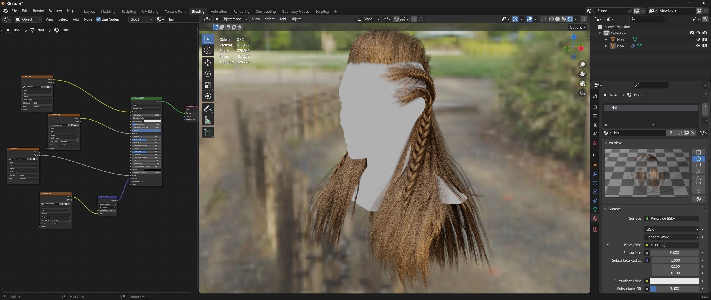Select the Move tool
This screenshot has width=711, height=300.
pos(208,62)
